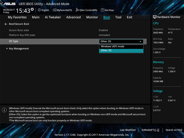This screenshot has height=138, width=184.
Task: Expand the Key Management submenu
Action: pos(19,49)
